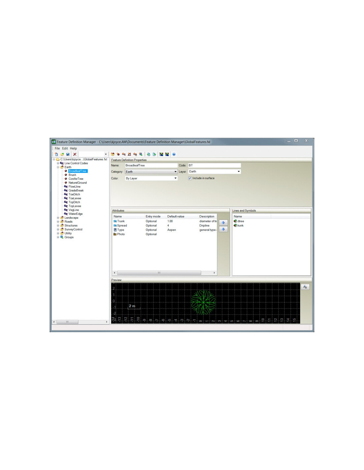Screen dimensions: 364x470
Task: Click the Type attribute icon
Action: [115, 230]
